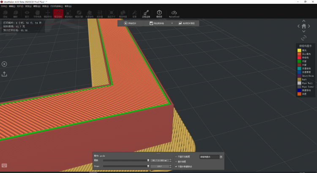Screen dimensions: 317x173
Task: Click the keyboard icon at bottom left
Action: [4, 165]
